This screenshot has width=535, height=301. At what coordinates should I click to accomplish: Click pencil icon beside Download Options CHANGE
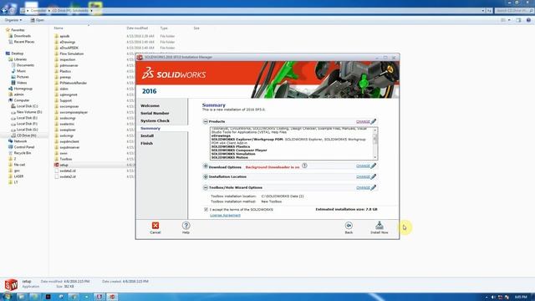(374, 166)
